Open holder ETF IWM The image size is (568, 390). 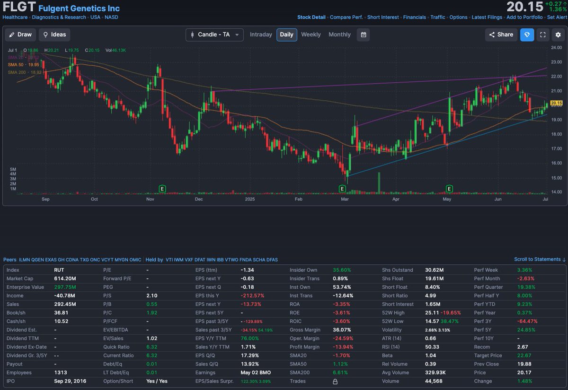click(x=179, y=260)
